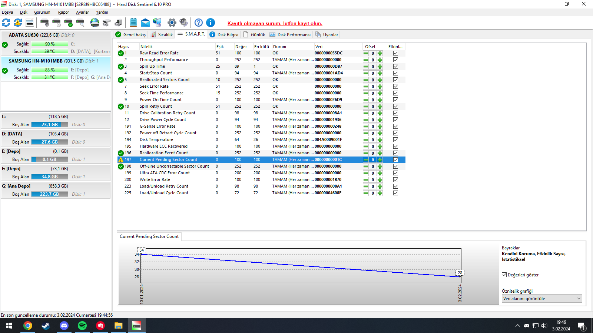Open the Windows Start menu
Viewport: 593px width, 333px height.
tap(9, 326)
